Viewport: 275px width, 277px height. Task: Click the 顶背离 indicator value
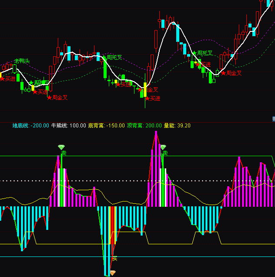point(153,126)
